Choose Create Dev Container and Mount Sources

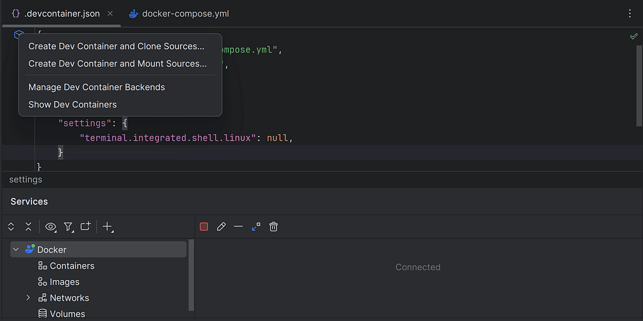point(117,64)
